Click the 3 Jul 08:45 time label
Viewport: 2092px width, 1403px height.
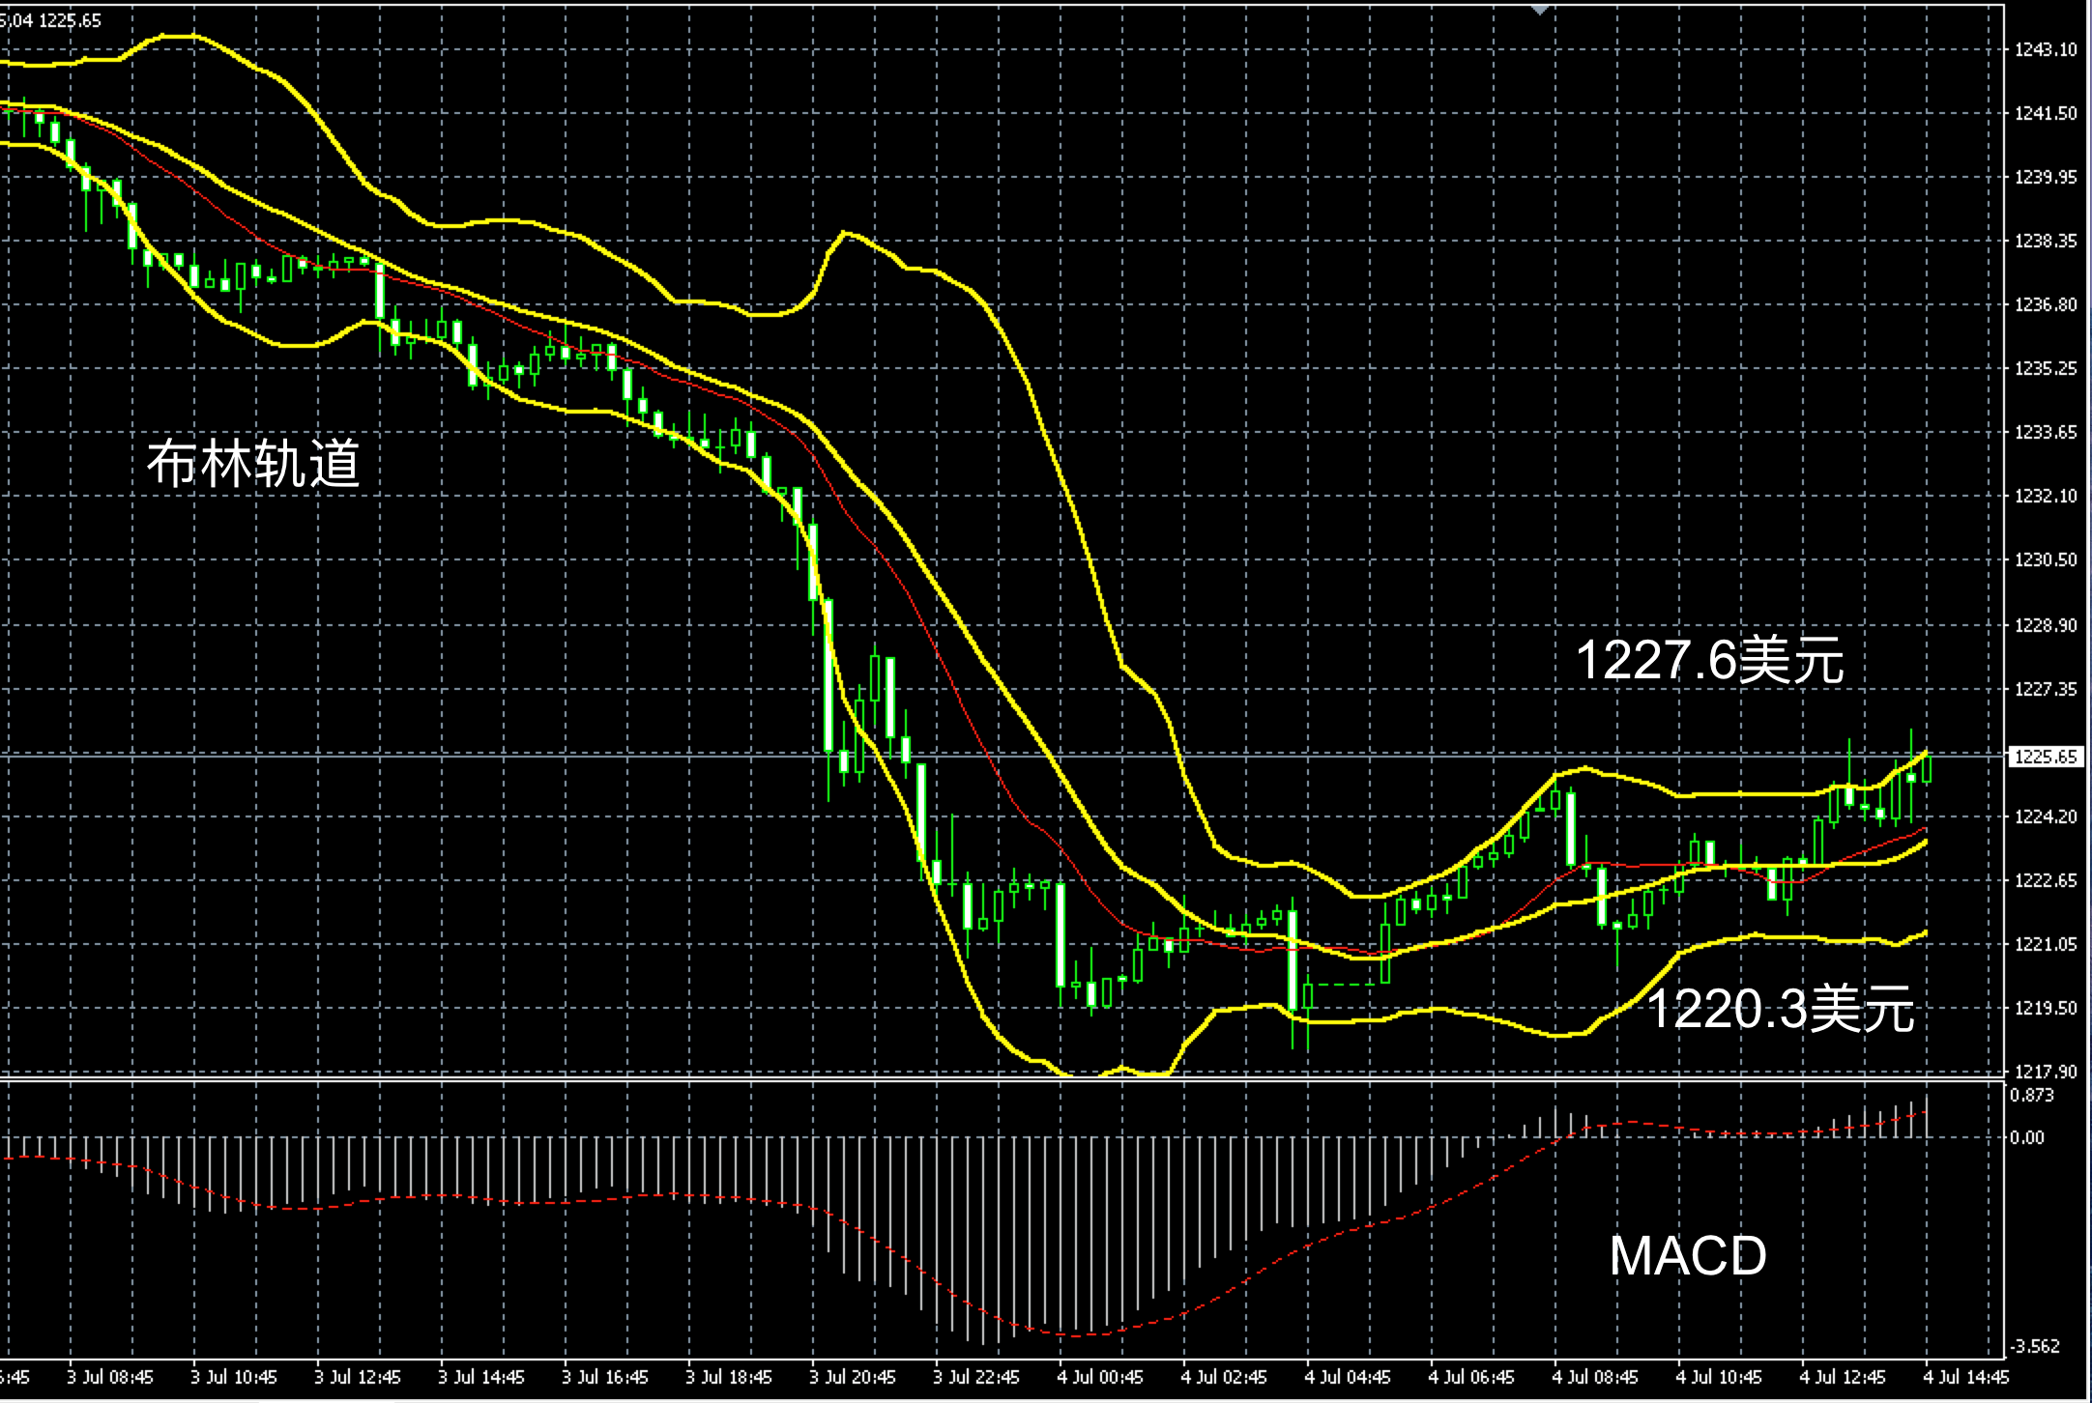click(x=110, y=1377)
